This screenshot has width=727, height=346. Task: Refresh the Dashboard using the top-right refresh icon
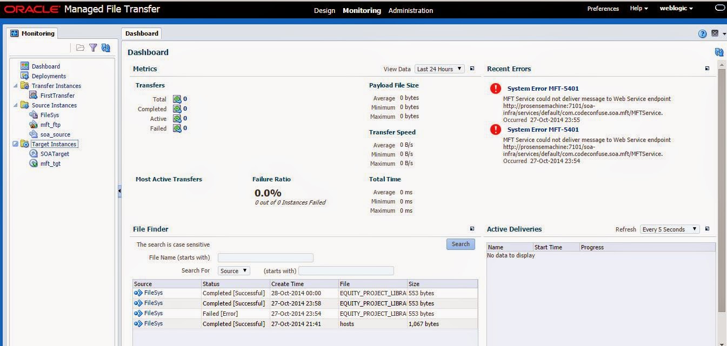click(x=719, y=52)
